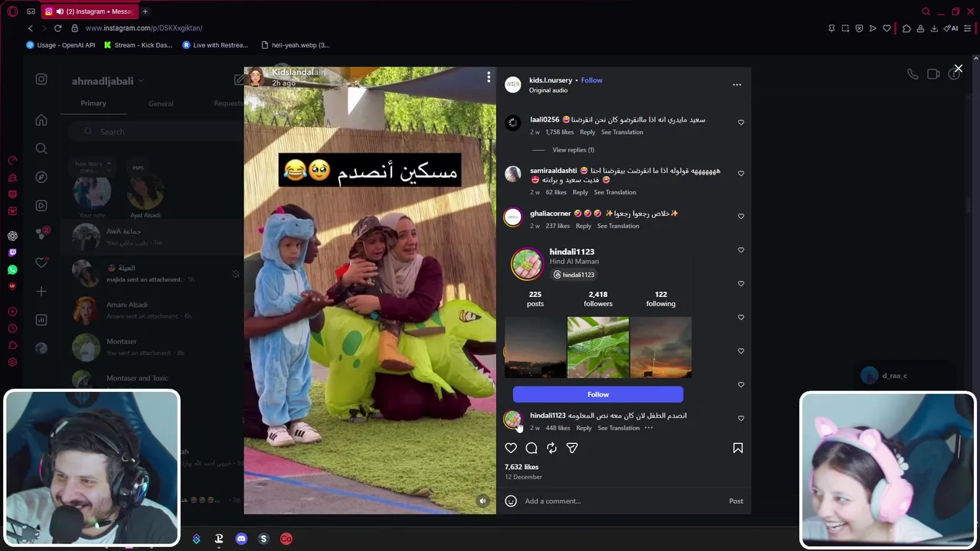Image resolution: width=980 pixels, height=551 pixels.
Task: Open Reels icon in Instagram sidebar
Action: pos(41,205)
